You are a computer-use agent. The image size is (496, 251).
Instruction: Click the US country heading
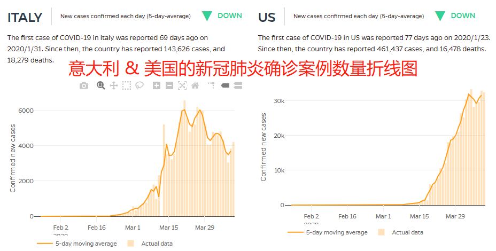tap(267, 17)
